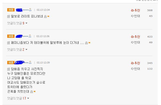Click 반대 on the comment with 132 downvotes
The width and height of the screenshot is (161, 105).
[x=135, y=69]
